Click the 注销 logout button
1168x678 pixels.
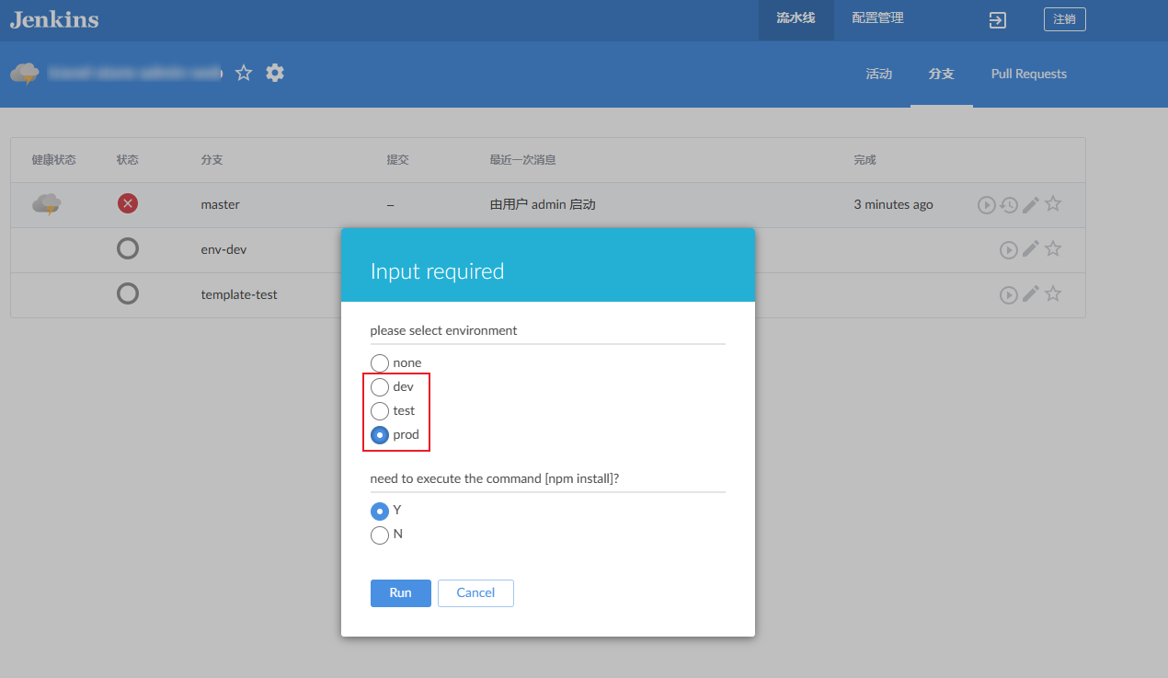click(x=1064, y=19)
